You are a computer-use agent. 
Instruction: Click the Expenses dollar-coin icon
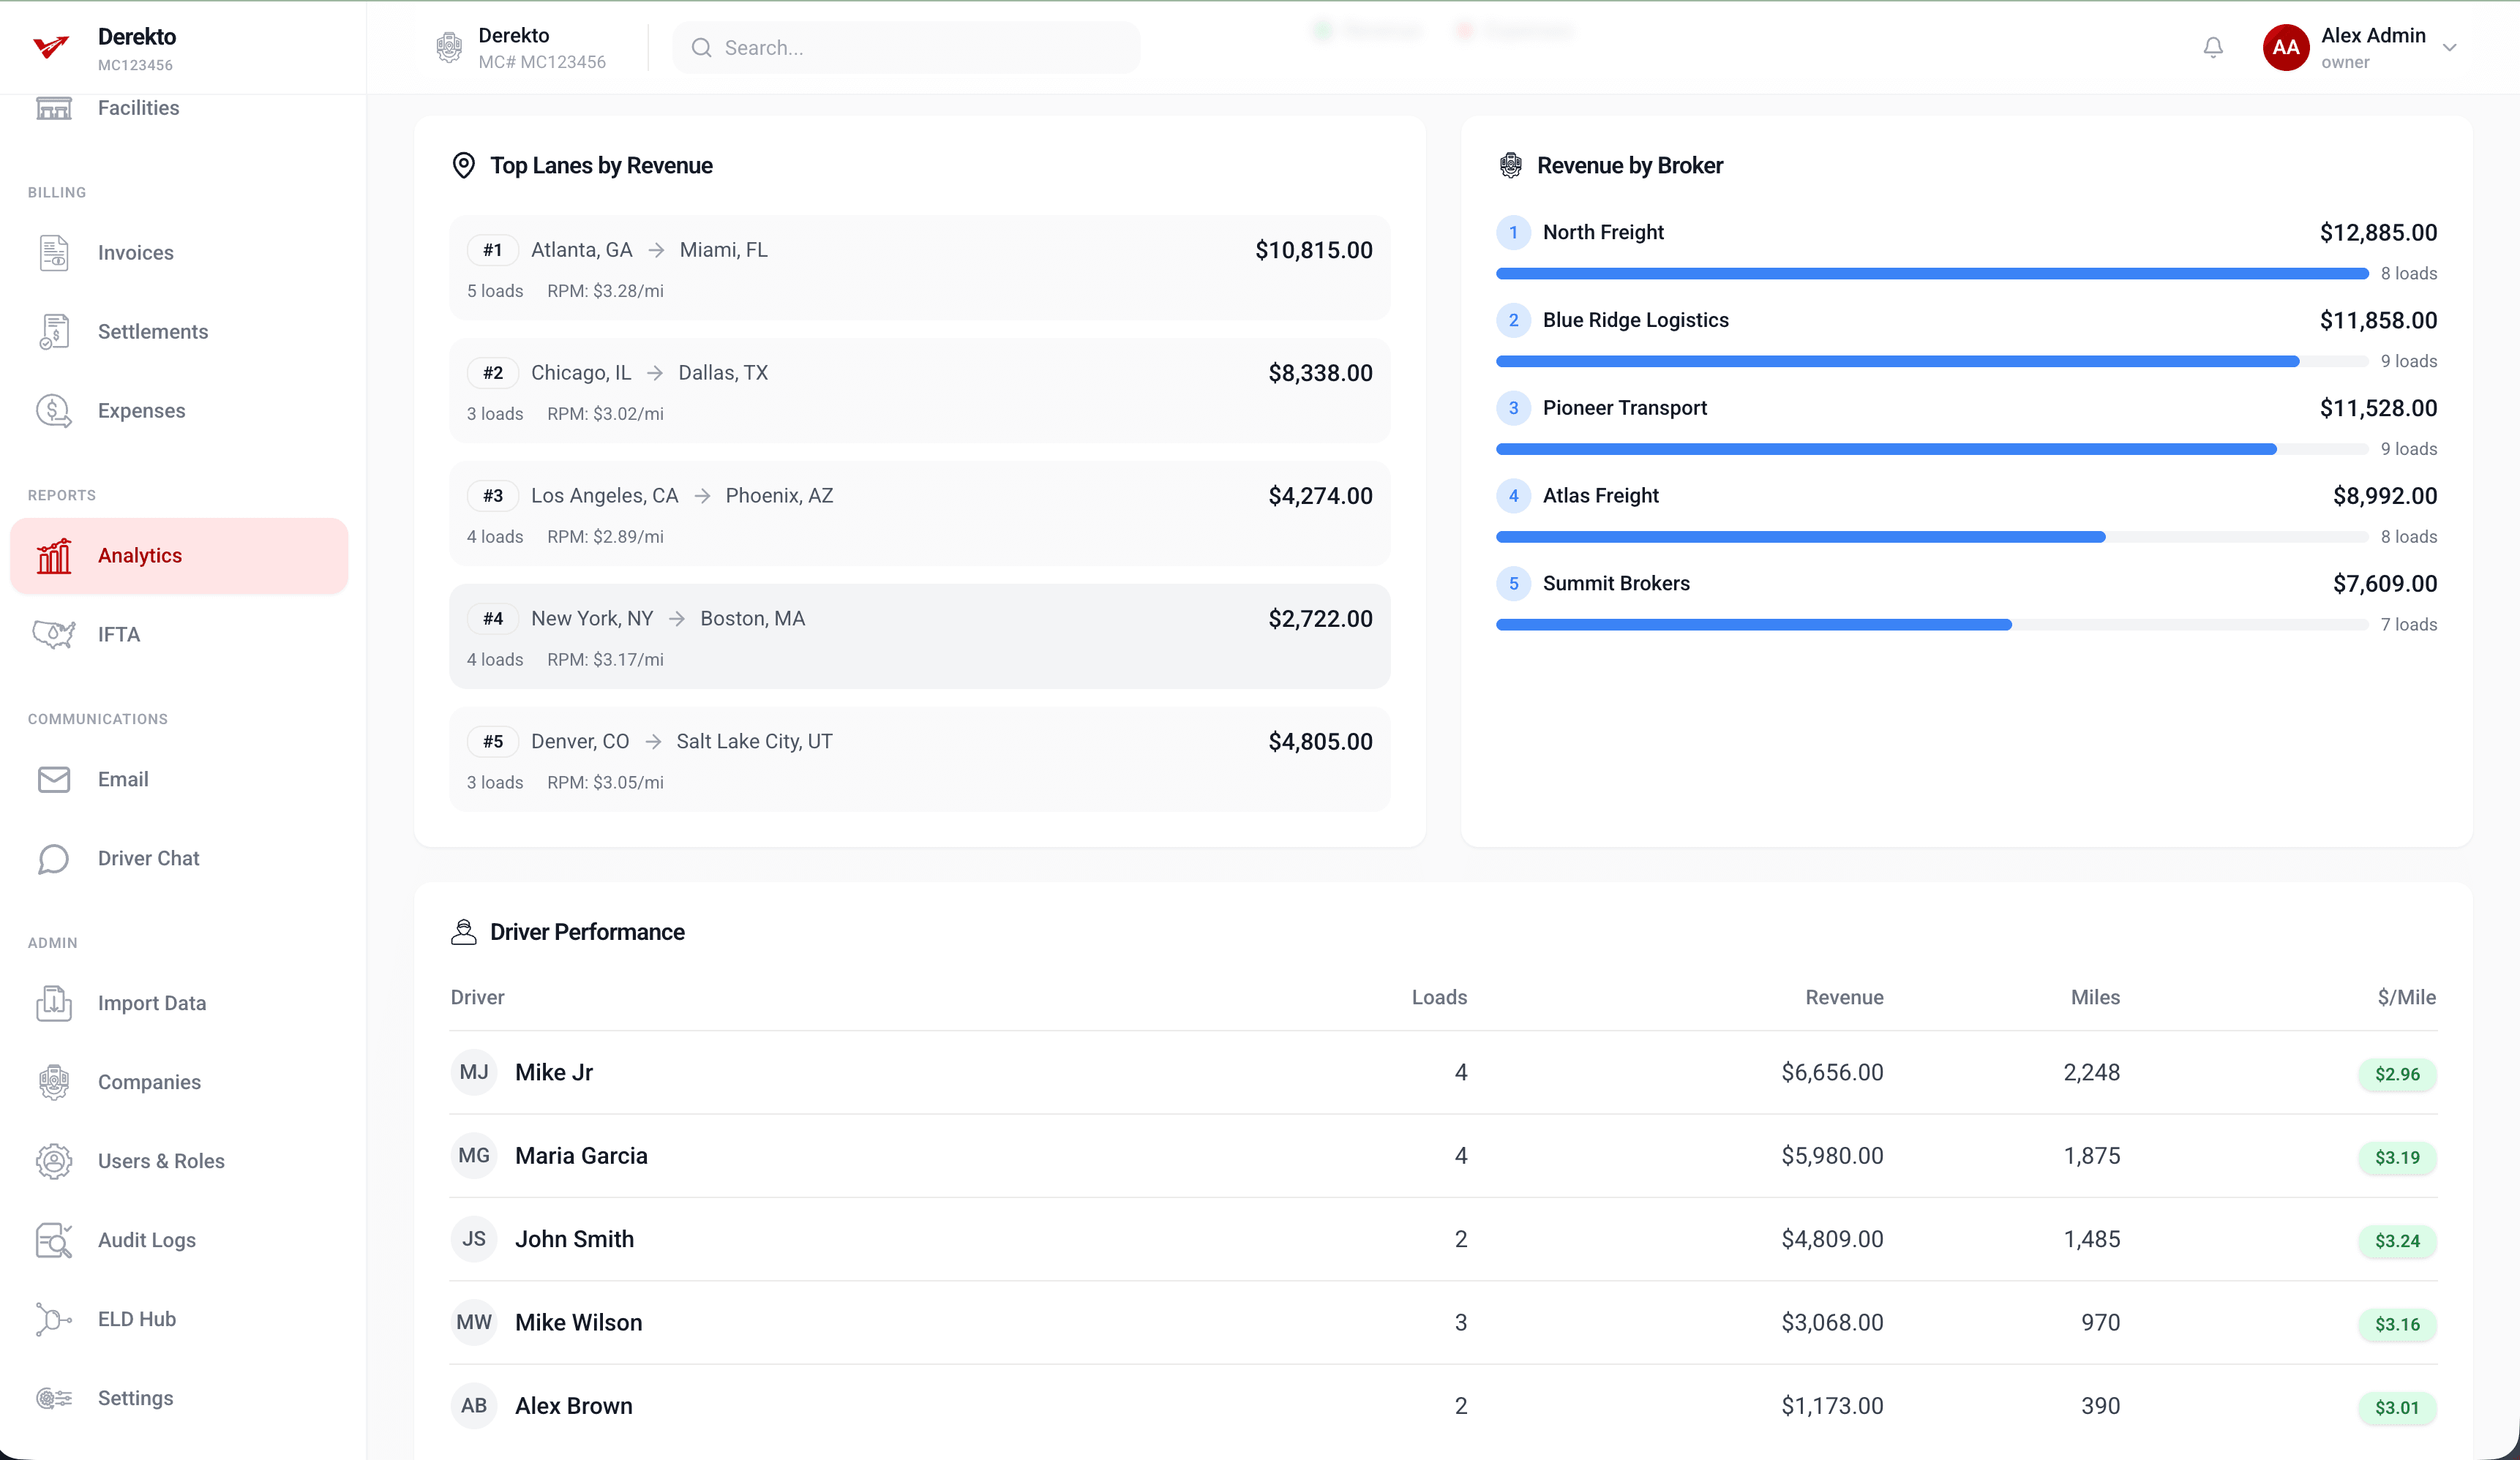[54, 410]
